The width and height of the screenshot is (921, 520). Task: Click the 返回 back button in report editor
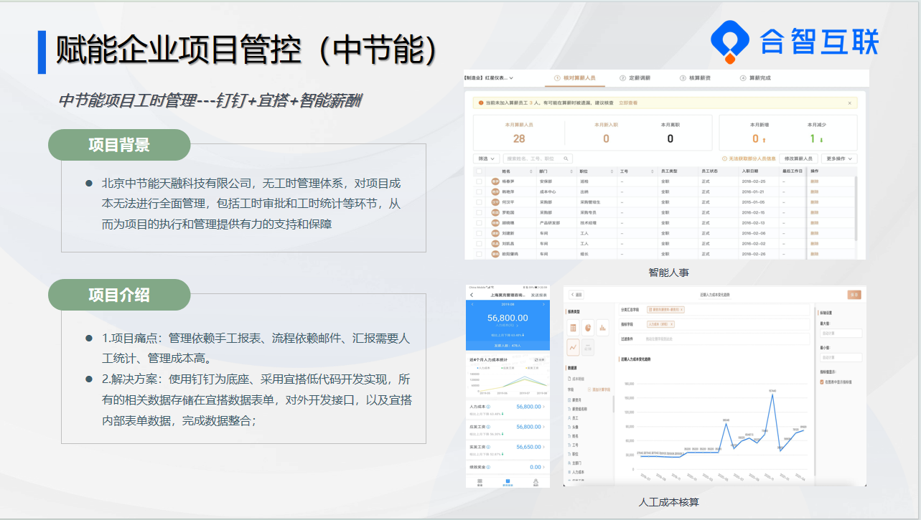[x=576, y=295]
